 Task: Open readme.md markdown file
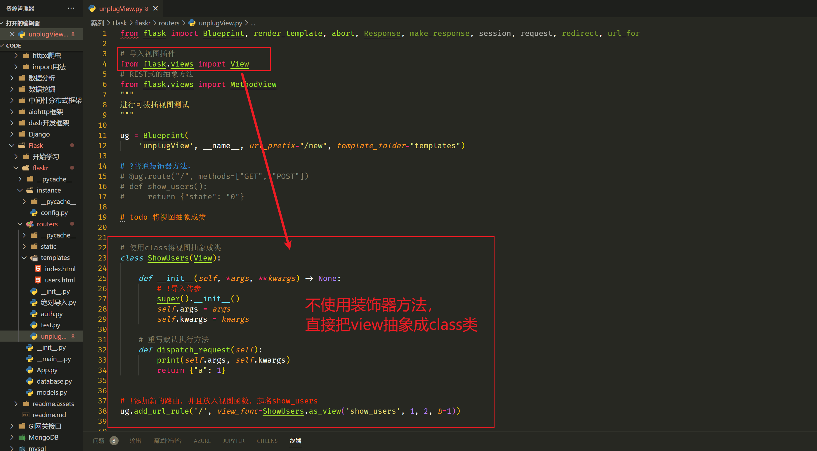[49, 415]
